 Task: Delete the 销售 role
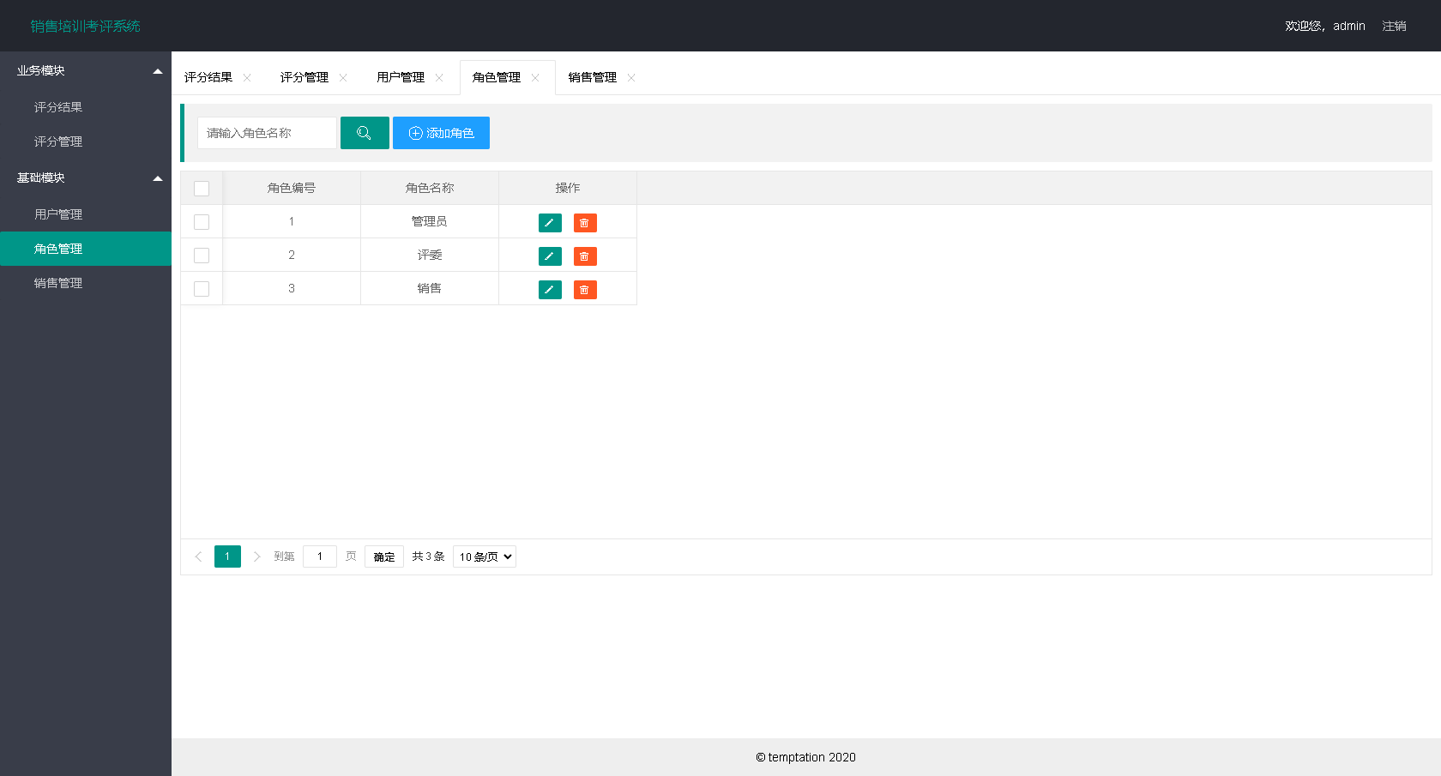[x=585, y=289]
